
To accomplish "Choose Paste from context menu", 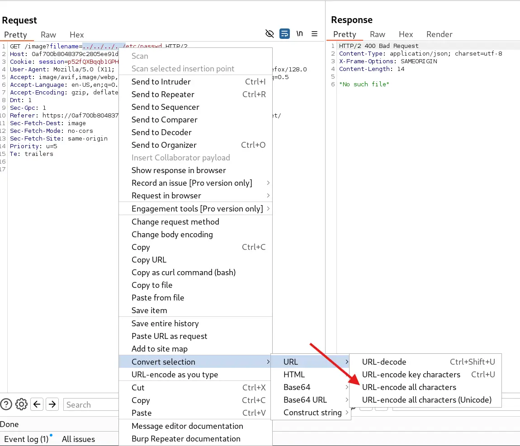I will pos(195,413).
